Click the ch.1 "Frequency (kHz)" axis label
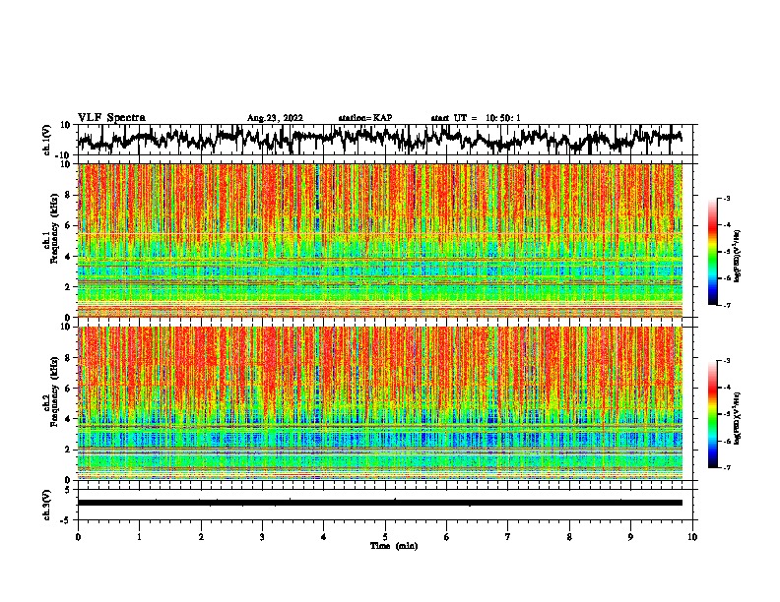The image size is (780, 602). point(54,228)
